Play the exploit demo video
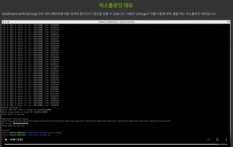The image size is (233, 147). pos(6,139)
